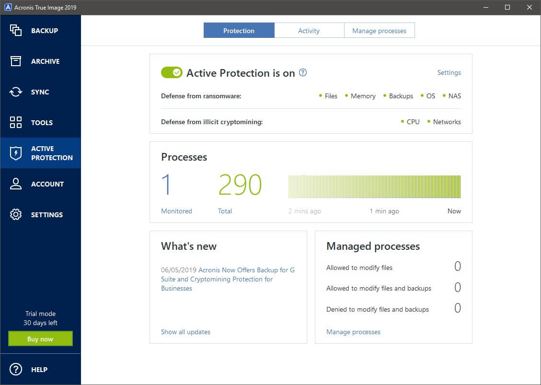The image size is (541, 385).
Task: Select the ACTIVE PROTECTION label
Action: [x=52, y=153]
